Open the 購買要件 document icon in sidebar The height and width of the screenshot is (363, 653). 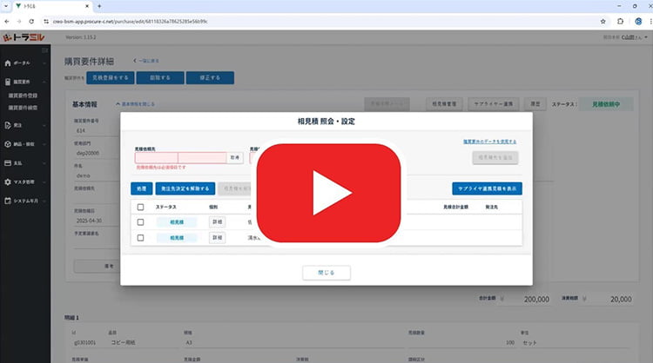[8, 82]
